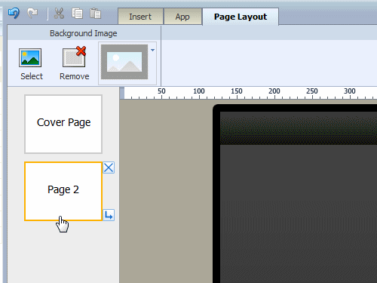Click the Background Image group label
Viewport: 377px width, 283px height.
click(83, 33)
